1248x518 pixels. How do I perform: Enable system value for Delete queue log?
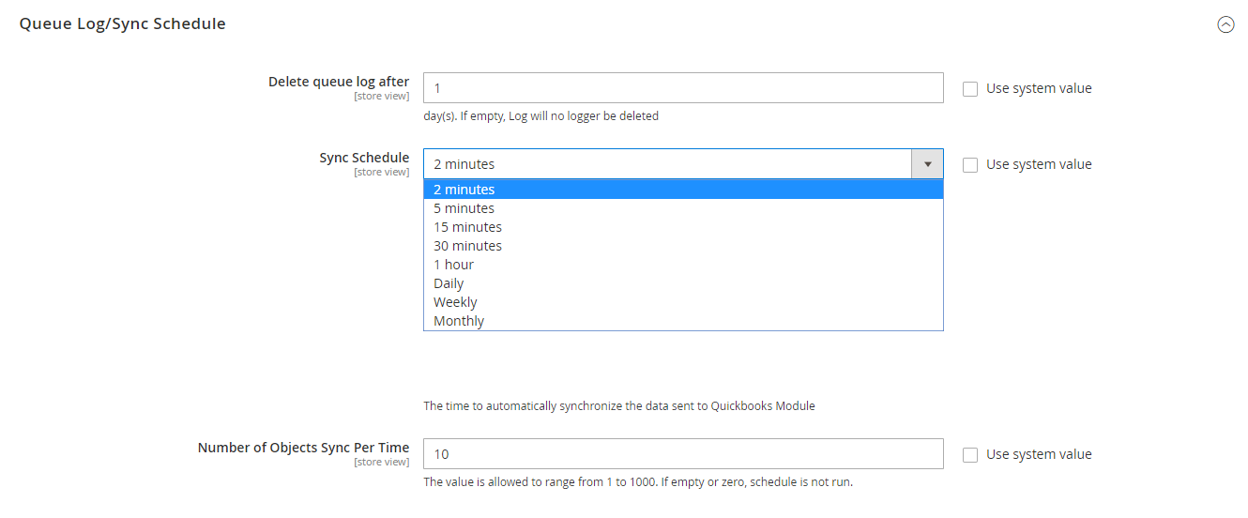click(x=970, y=89)
